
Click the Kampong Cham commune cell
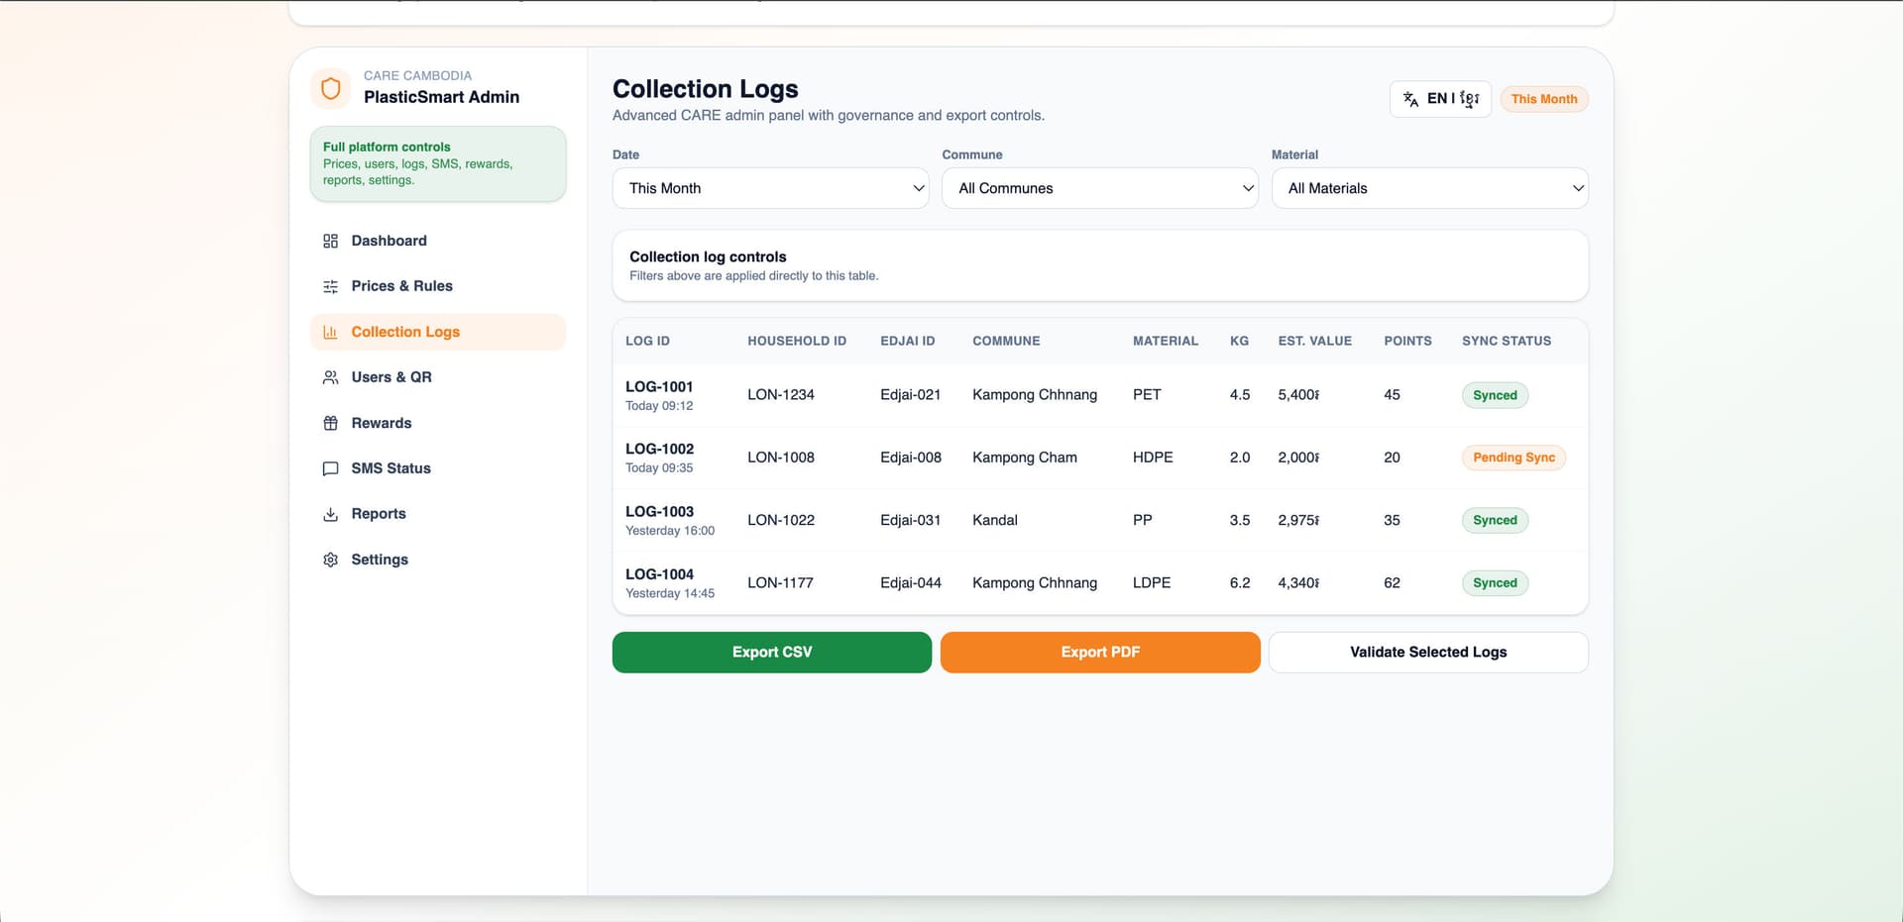point(1025,458)
